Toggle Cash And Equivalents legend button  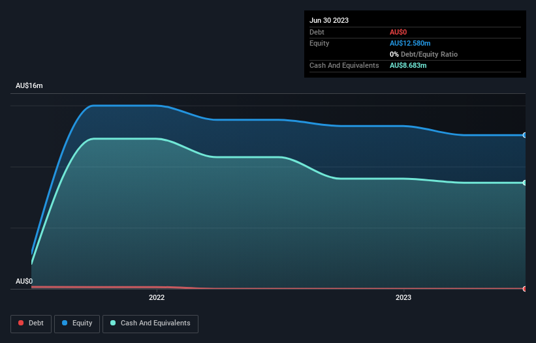(x=150, y=323)
